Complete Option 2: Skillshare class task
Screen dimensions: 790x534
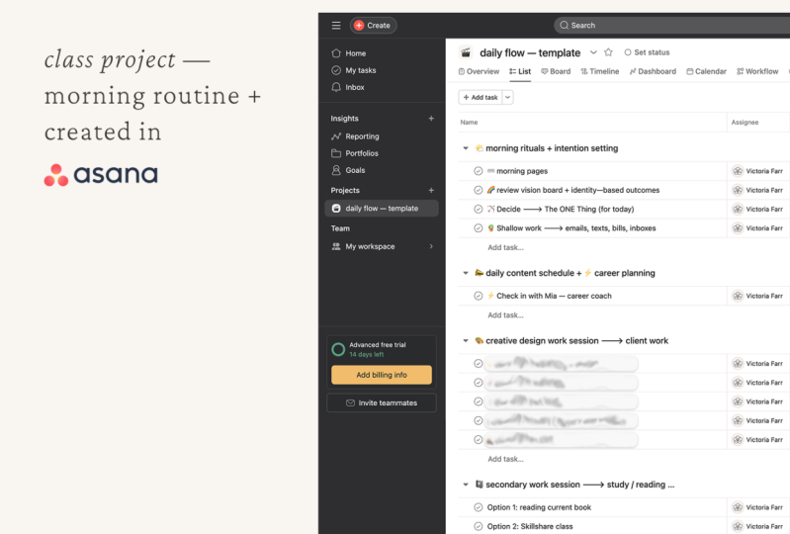pos(479,526)
